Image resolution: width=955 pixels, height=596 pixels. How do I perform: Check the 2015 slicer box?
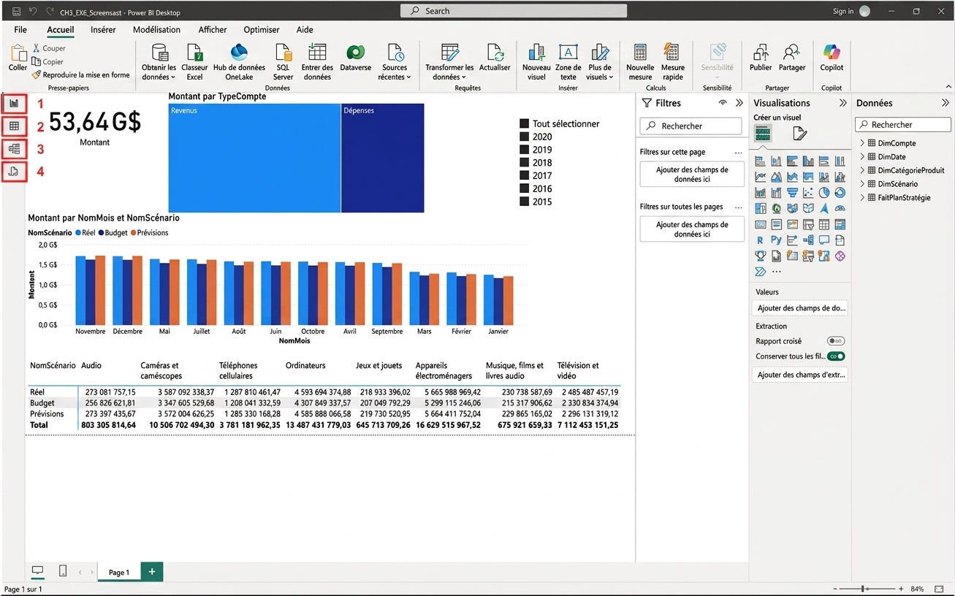click(524, 202)
